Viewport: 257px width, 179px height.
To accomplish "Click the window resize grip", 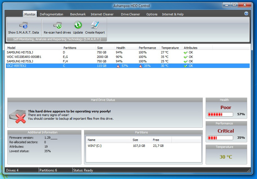I will pos(249,171).
